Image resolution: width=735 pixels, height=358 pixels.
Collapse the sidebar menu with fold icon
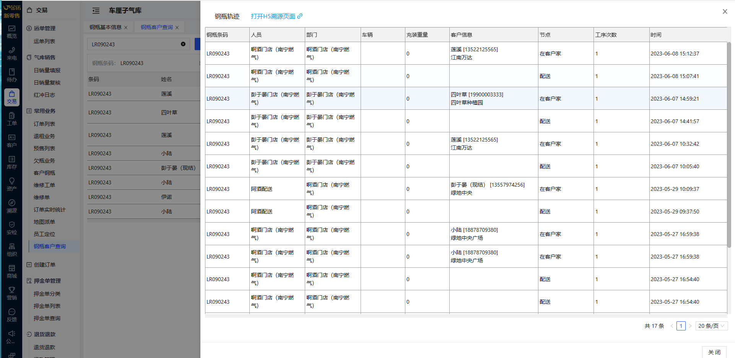(96, 11)
